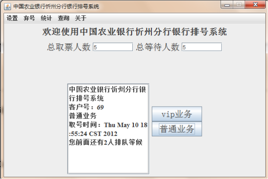268x179 pixels.
Task: Click the 您前面还有2人排队等候 line
Action: pyautogui.click(x=106, y=142)
